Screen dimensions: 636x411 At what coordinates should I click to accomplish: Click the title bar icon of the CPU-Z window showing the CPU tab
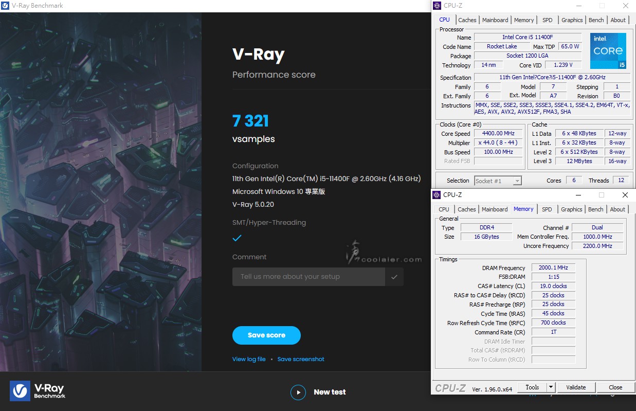coord(437,6)
